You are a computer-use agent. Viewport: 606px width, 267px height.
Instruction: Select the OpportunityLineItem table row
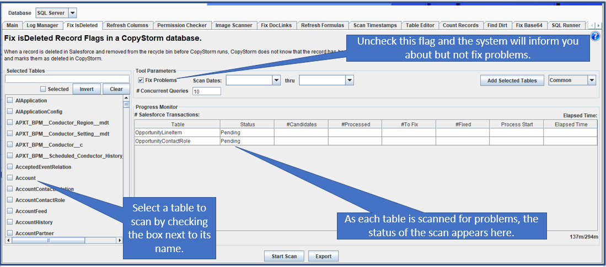click(x=366, y=132)
